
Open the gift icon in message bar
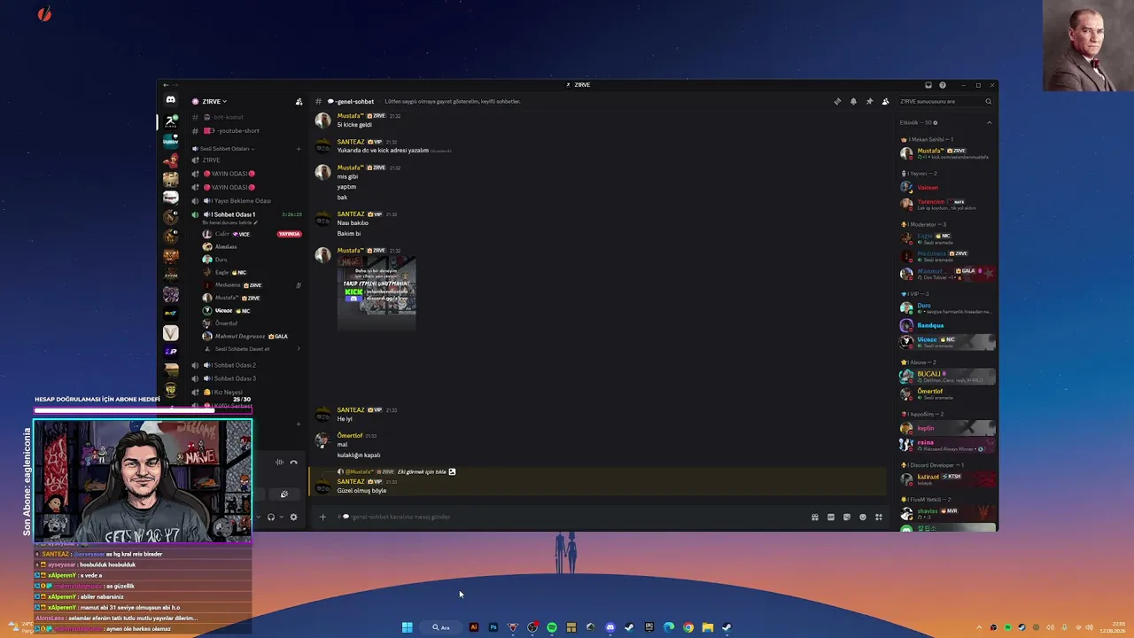[x=815, y=517]
